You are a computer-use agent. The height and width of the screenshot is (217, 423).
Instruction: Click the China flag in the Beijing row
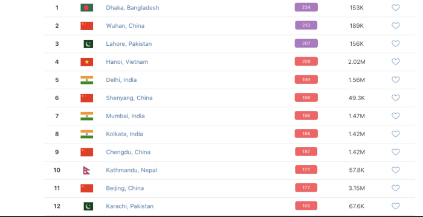[86, 188]
